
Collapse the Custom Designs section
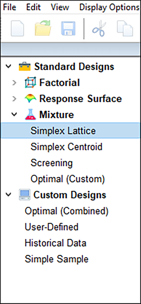(x=8, y=195)
